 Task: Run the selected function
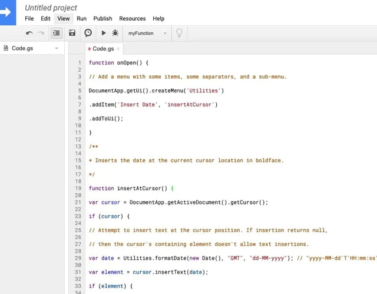tap(104, 34)
